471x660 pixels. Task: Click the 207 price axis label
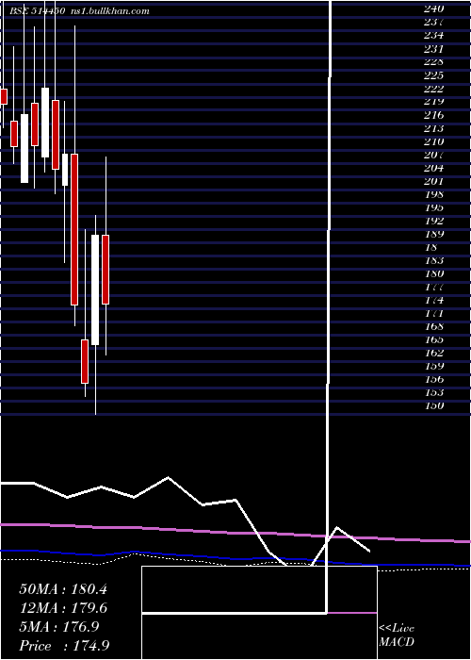click(x=433, y=155)
